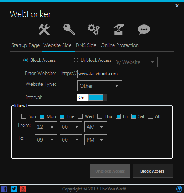The width and height of the screenshot is (184, 193).
Task: Click the donate hand-and-box icon
Action: (119, 30)
